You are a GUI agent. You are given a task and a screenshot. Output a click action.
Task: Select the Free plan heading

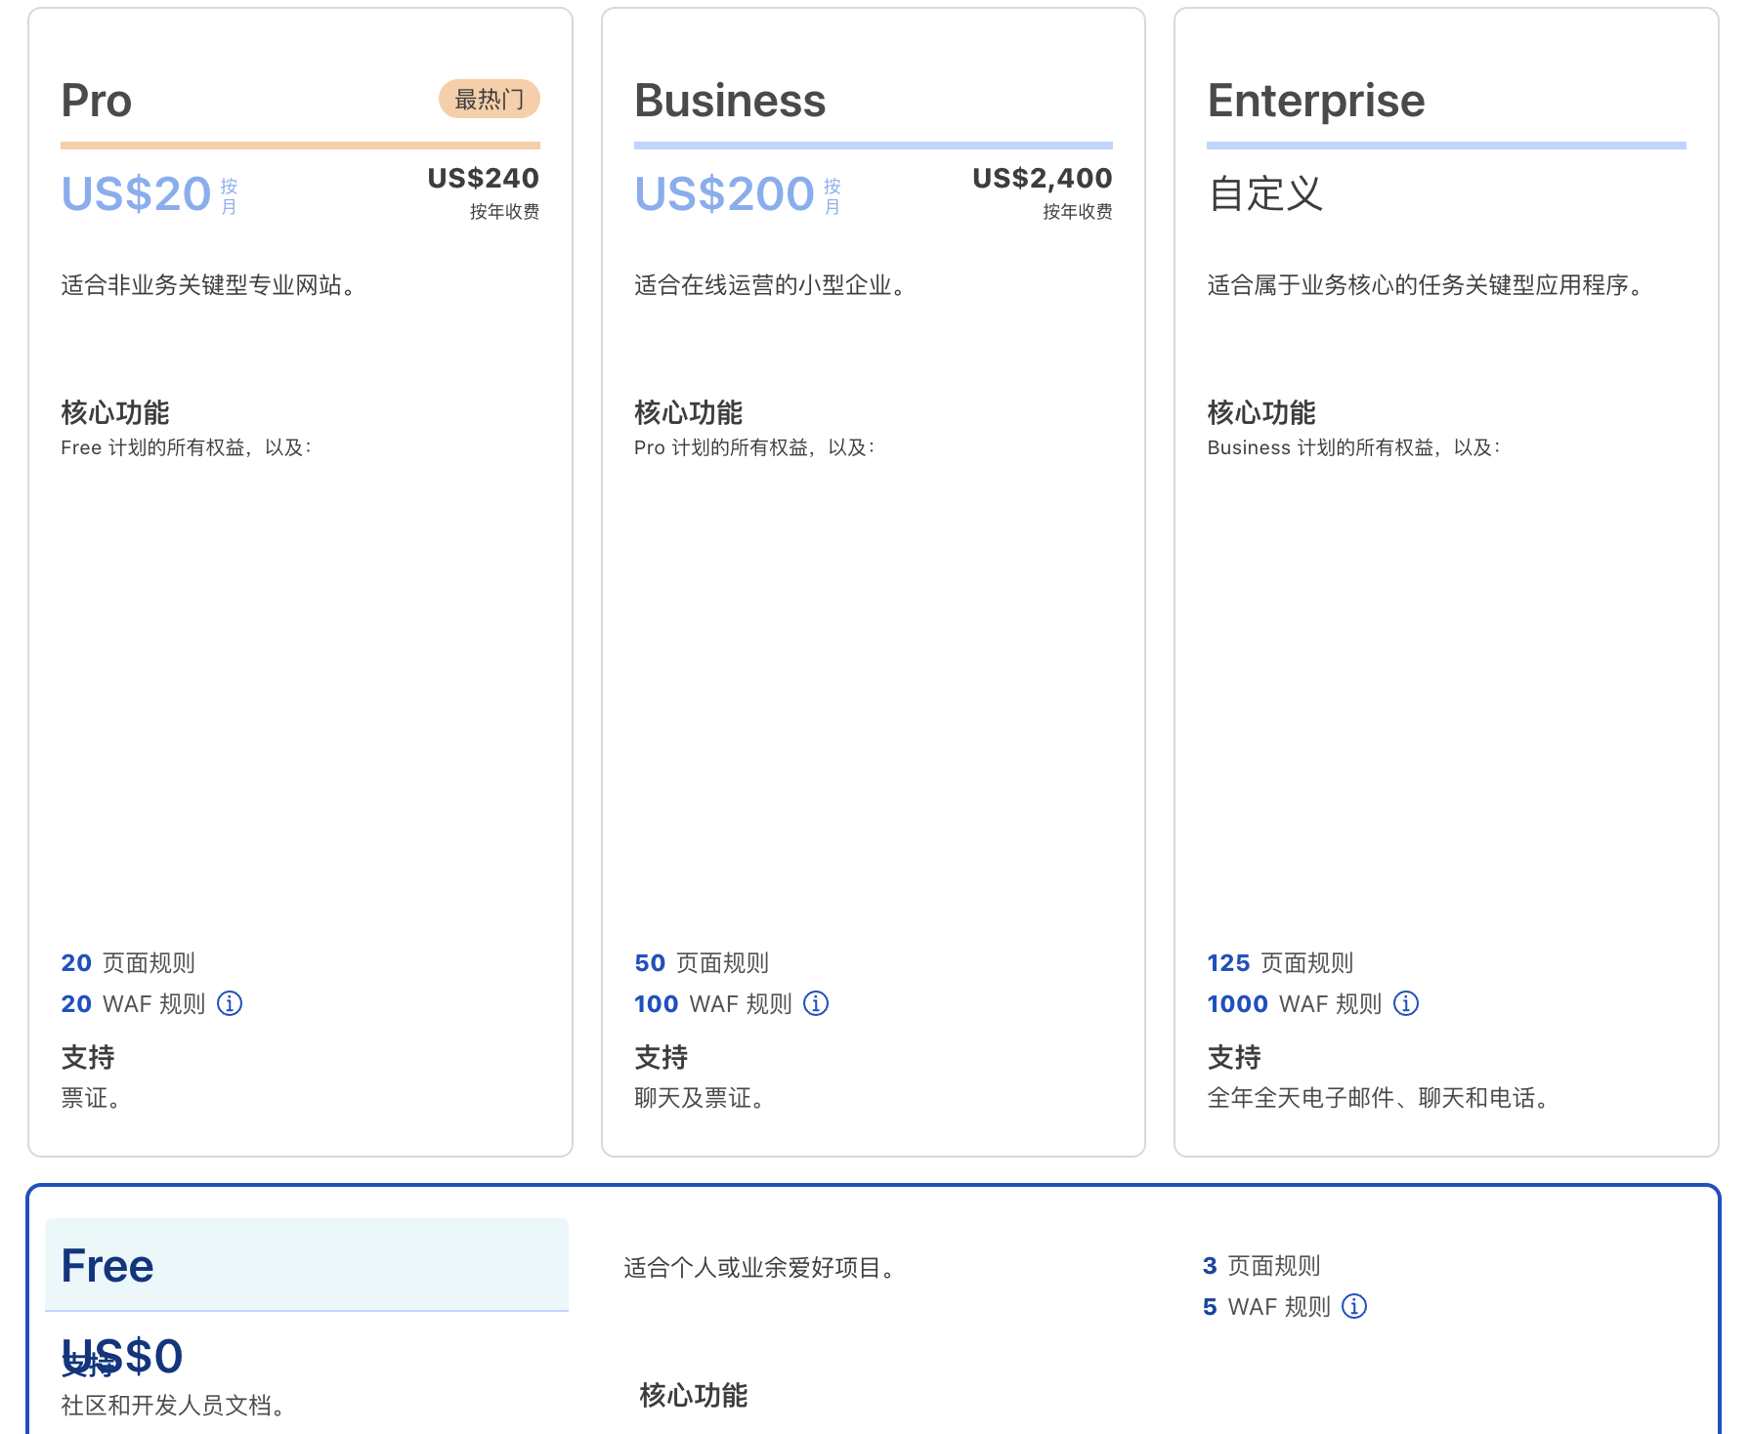click(x=107, y=1266)
